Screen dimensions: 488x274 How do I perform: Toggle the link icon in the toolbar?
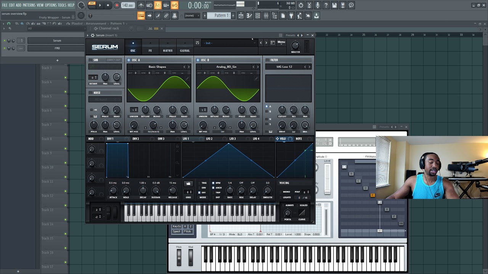pyautogui.click(x=166, y=16)
